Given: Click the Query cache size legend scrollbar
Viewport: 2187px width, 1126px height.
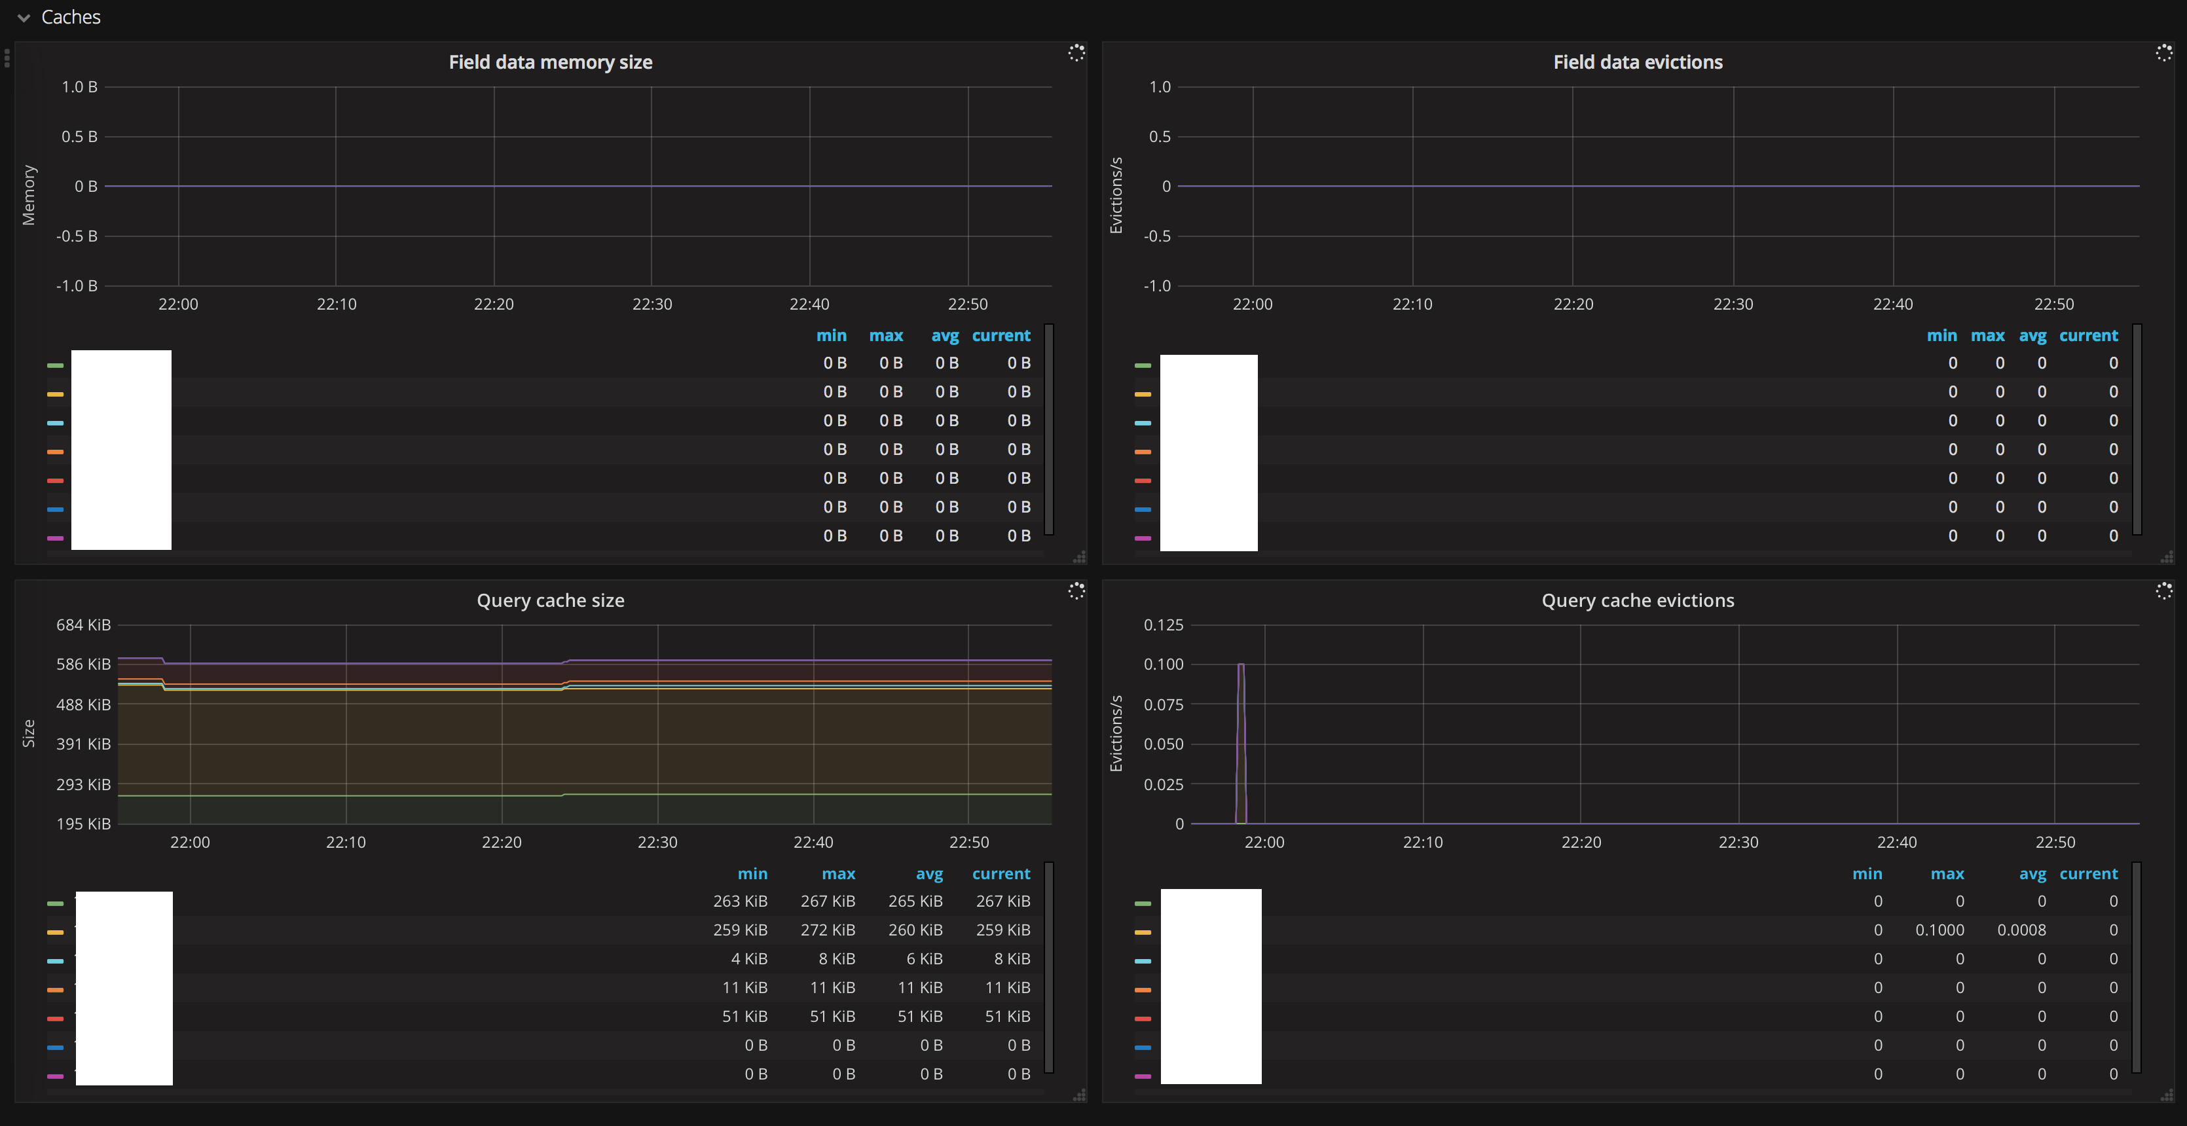Looking at the screenshot, I should 1048,968.
